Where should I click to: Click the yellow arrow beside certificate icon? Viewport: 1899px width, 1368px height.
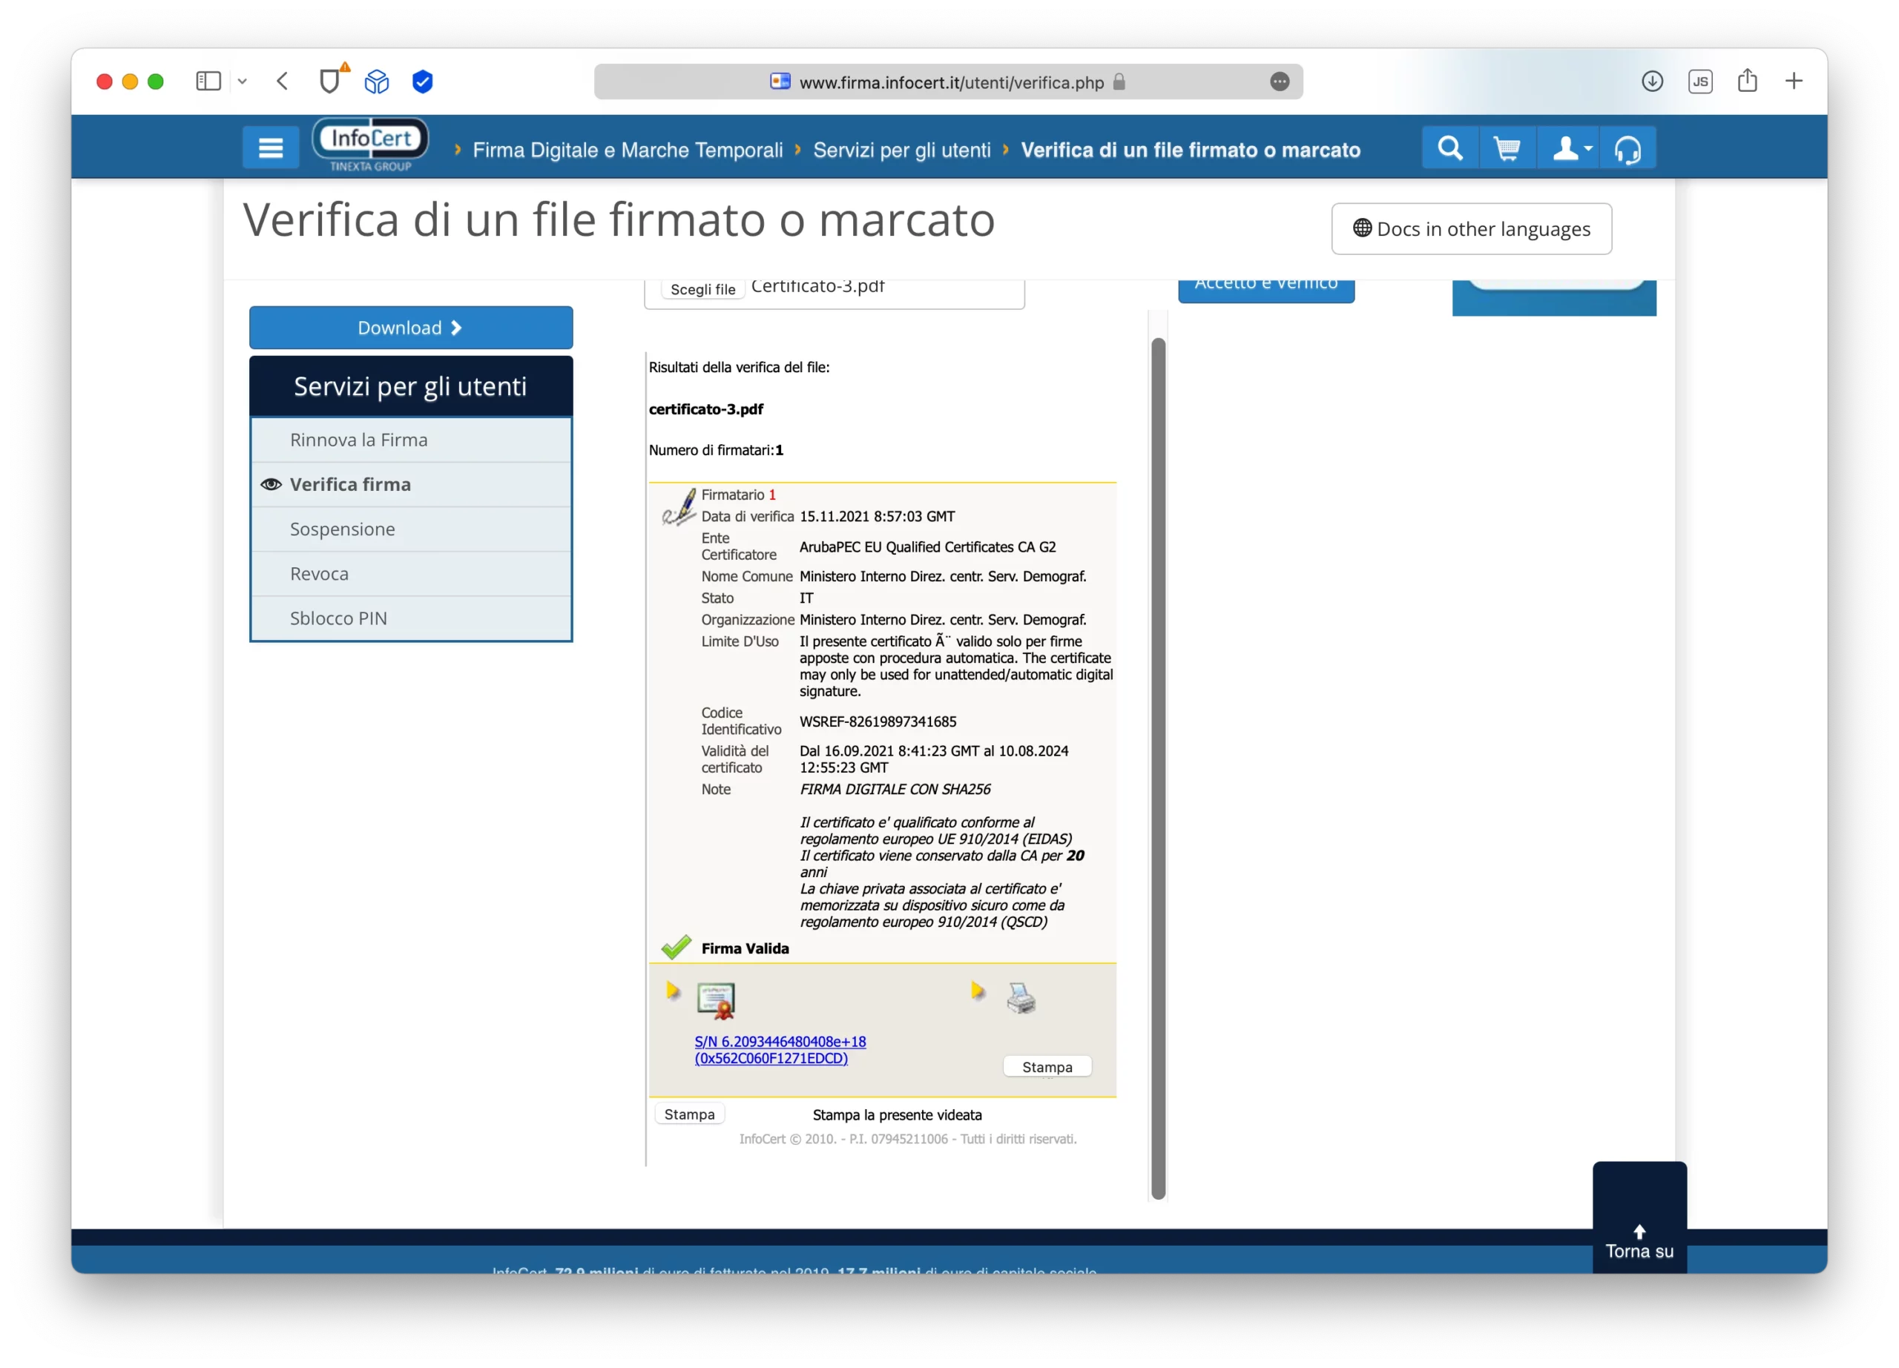click(x=674, y=991)
